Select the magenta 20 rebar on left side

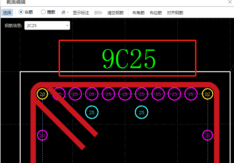tap(42, 135)
